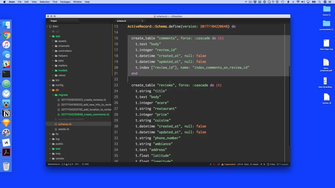This screenshot has height=188, width=335.
Task: Click the 1 deprecation status bar link
Action: (x=230, y=164)
